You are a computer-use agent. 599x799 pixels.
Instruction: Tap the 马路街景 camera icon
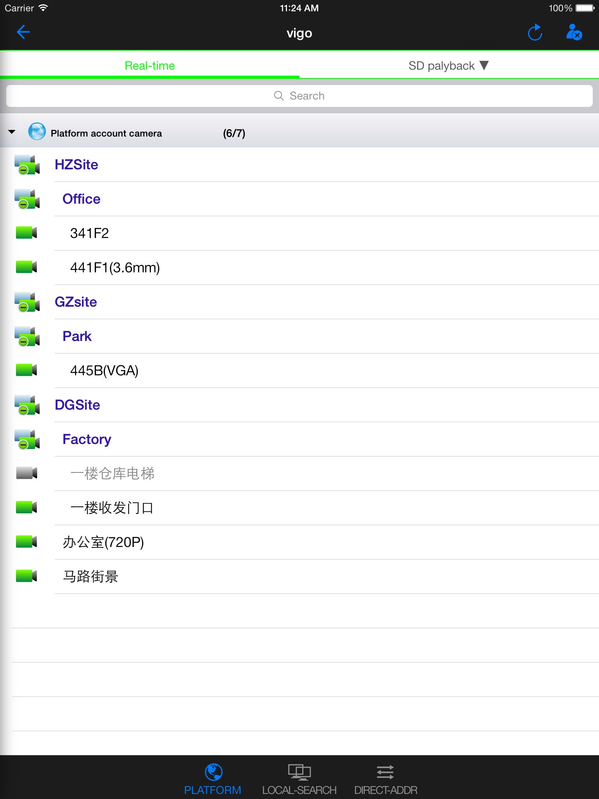tap(27, 576)
